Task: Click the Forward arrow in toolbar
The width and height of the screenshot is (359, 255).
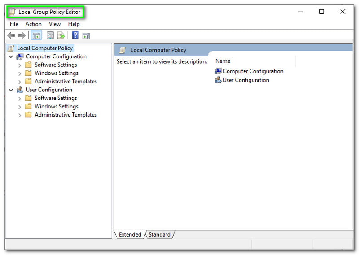Action: pos(22,35)
